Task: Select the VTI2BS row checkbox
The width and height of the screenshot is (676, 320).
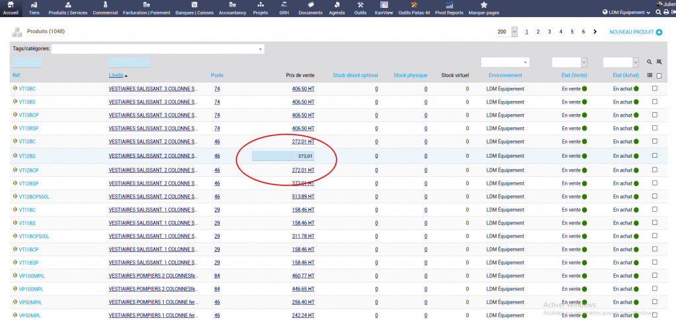Action: click(x=654, y=156)
